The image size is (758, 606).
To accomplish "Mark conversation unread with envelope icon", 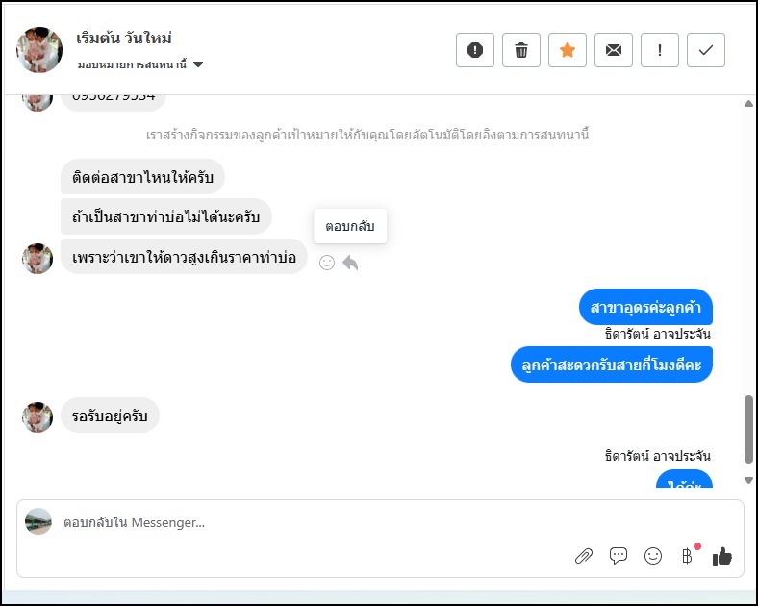I will [614, 51].
